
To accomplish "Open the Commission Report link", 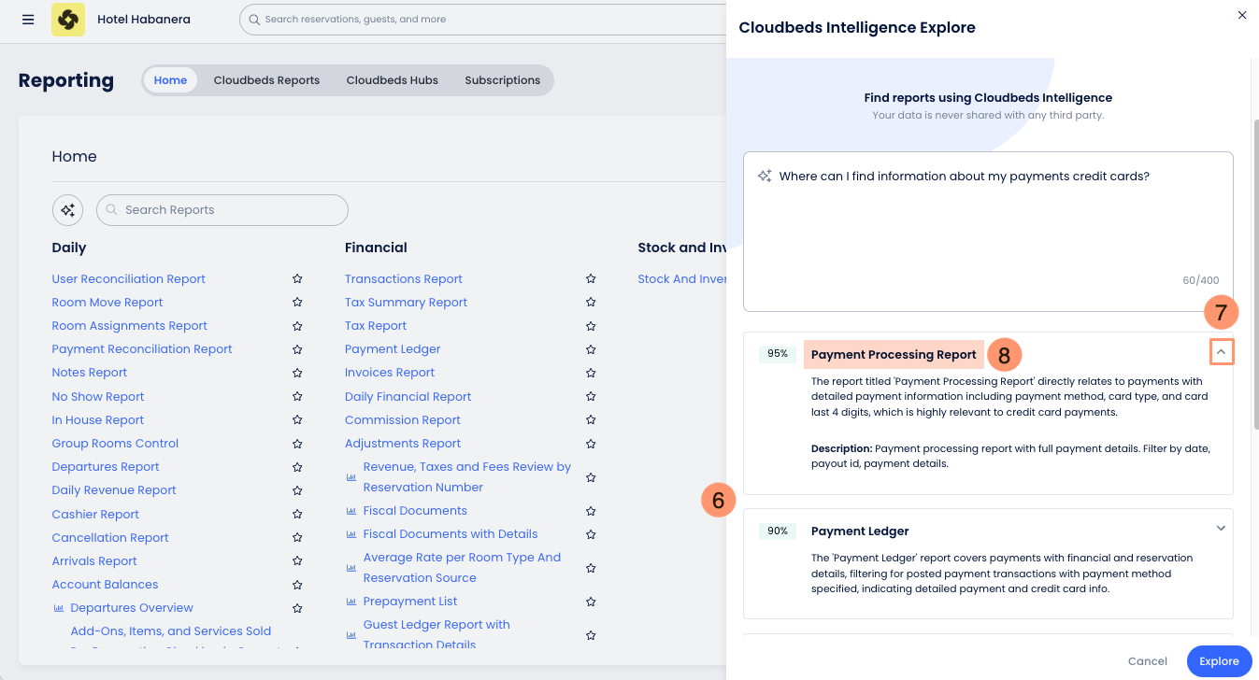I will [403, 420].
